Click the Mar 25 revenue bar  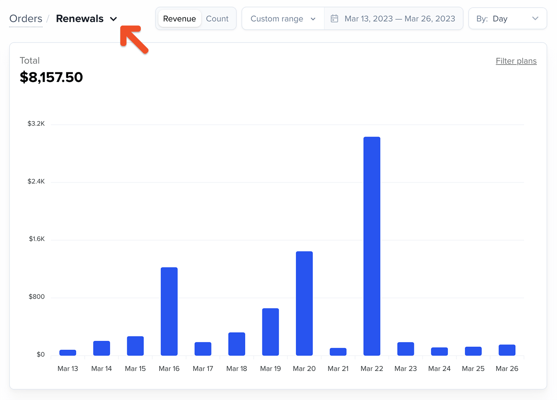tap(473, 351)
